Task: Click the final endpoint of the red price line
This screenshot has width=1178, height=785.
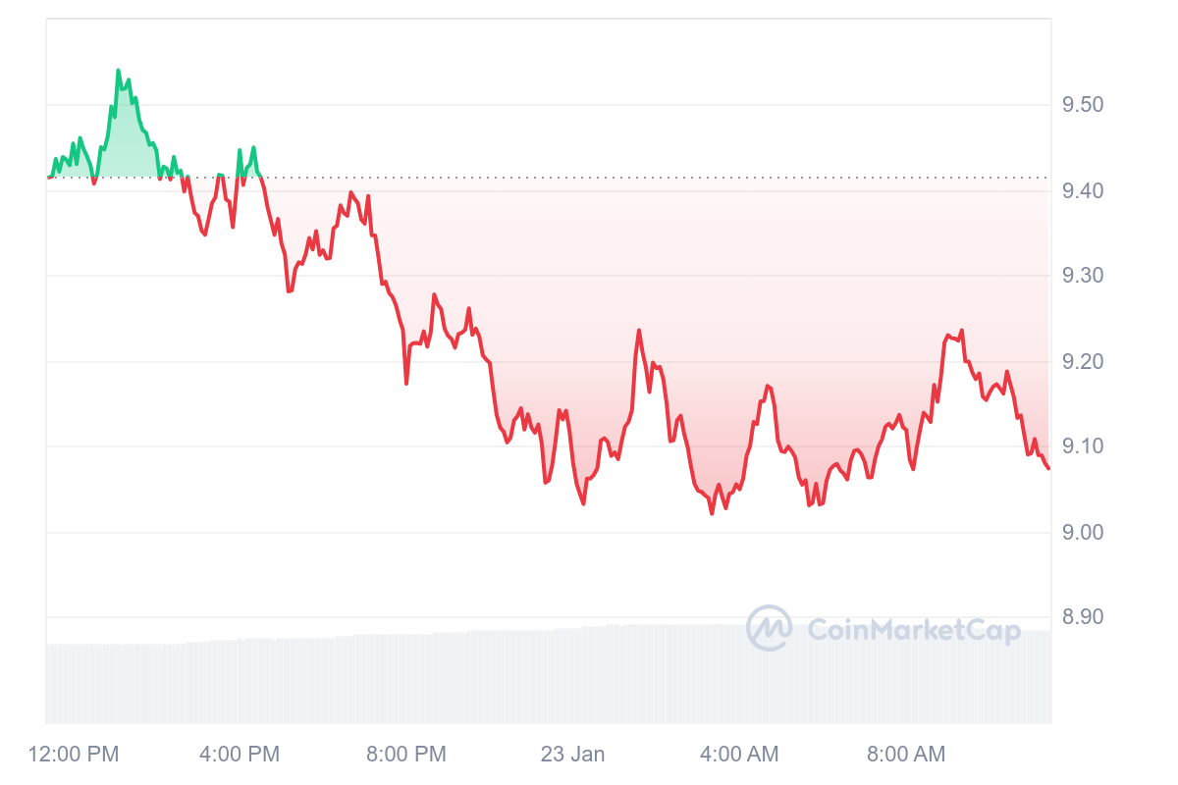Action: click(x=1048, y=468)
